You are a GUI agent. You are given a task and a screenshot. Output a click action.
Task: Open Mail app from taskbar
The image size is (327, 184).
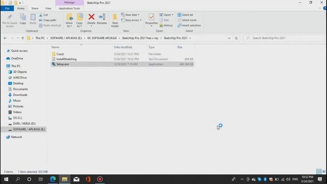click(x=76, y=179)
